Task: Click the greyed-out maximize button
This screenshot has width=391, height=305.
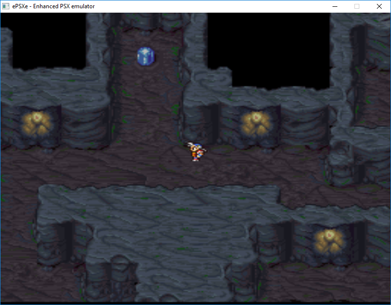Action: (x=357, y=6)
